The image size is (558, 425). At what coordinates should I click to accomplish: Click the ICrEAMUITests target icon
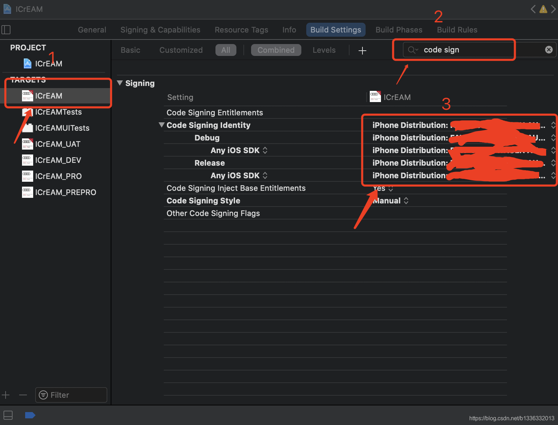tap(28, 128)
